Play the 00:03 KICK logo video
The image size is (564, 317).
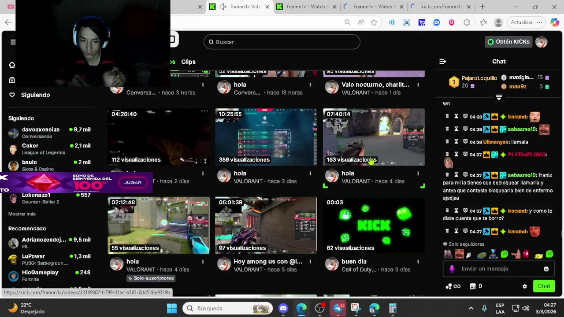[x=374, y=225]
